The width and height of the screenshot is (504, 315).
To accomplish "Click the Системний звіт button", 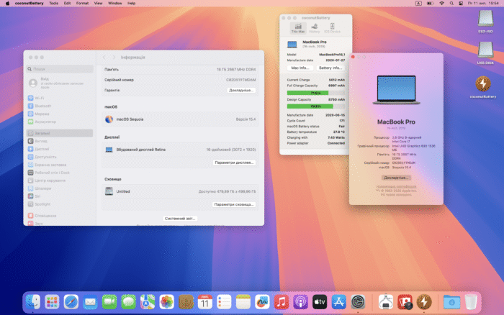I will pyautogui.click(x=180, y=219).
